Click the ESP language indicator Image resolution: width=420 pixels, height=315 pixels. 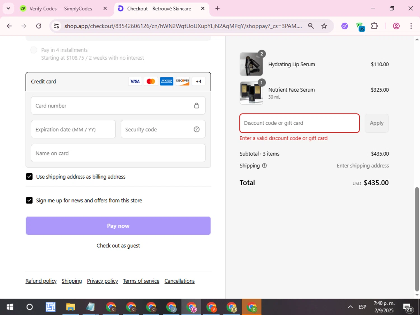click(362, 307)
